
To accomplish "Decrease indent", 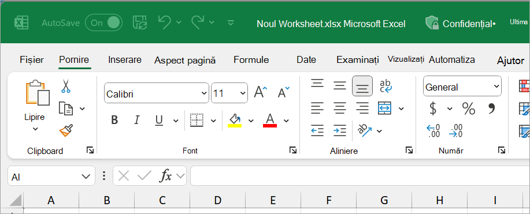I will click(317, 130).
